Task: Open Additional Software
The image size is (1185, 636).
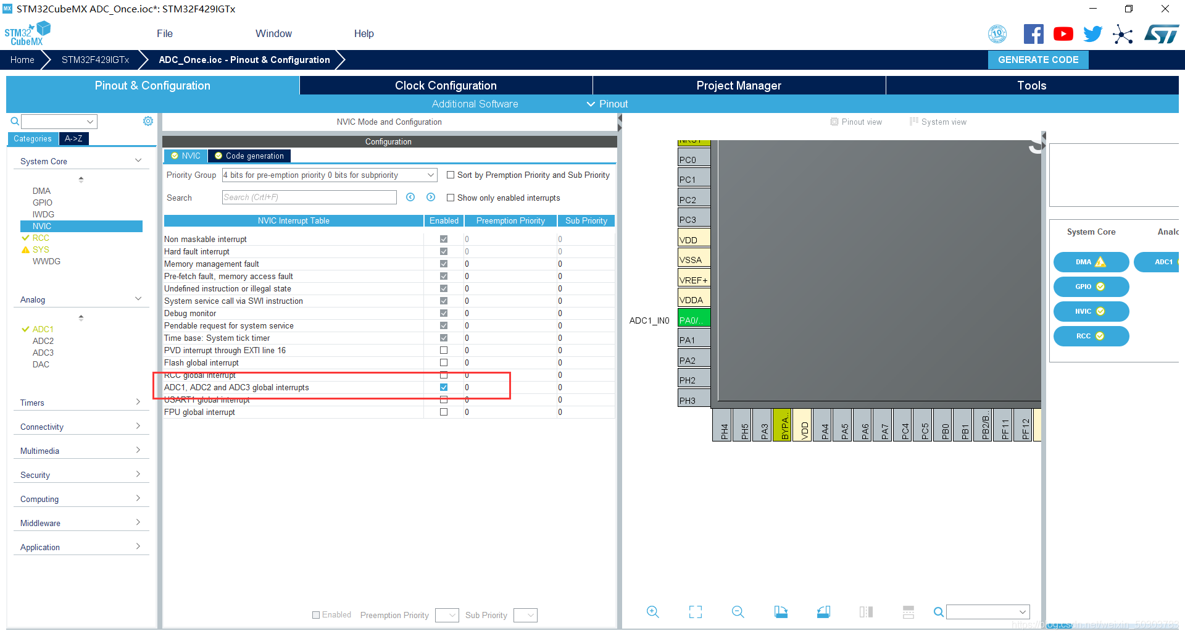Action: [475, 104]
